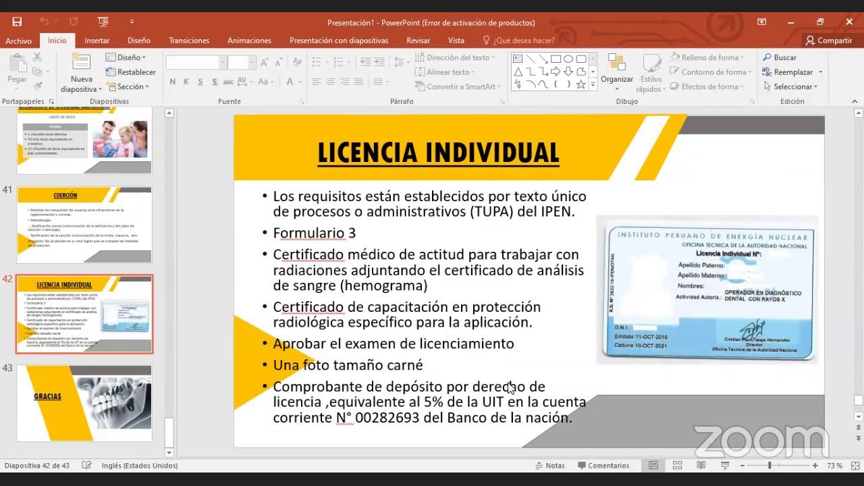Select slide 43 GRACIAS thumbnail
864x486 pixels.
84,403
